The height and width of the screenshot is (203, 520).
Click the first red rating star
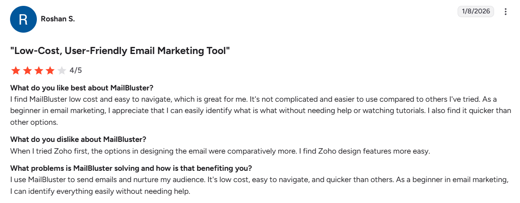pyautogui.click(x=15, y=70)
